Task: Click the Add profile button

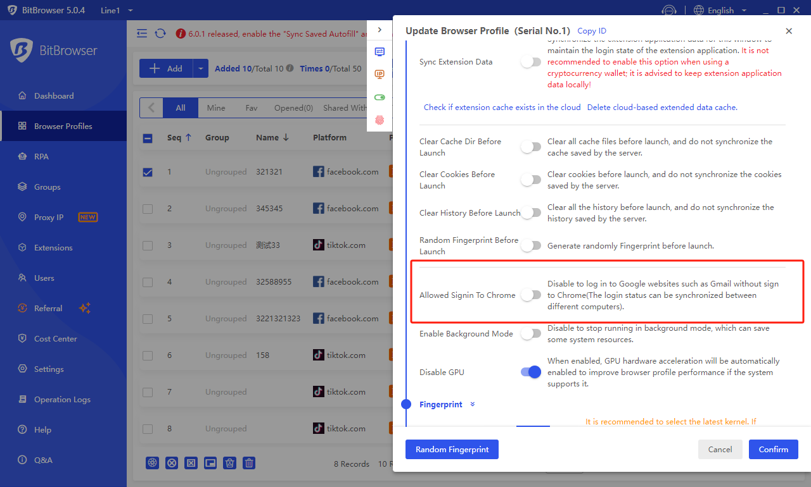Action: 166,68
